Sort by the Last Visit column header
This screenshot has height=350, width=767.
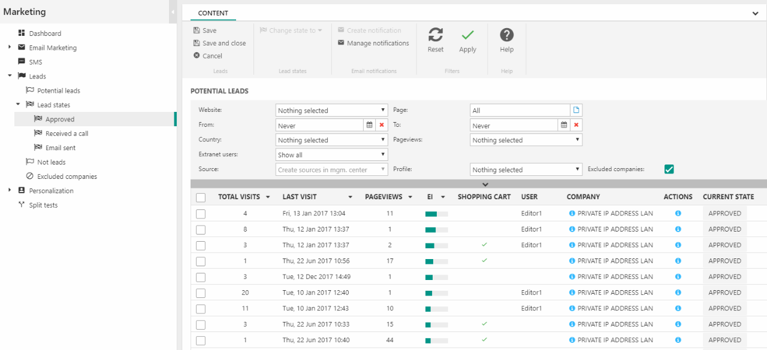coord(300,197)
